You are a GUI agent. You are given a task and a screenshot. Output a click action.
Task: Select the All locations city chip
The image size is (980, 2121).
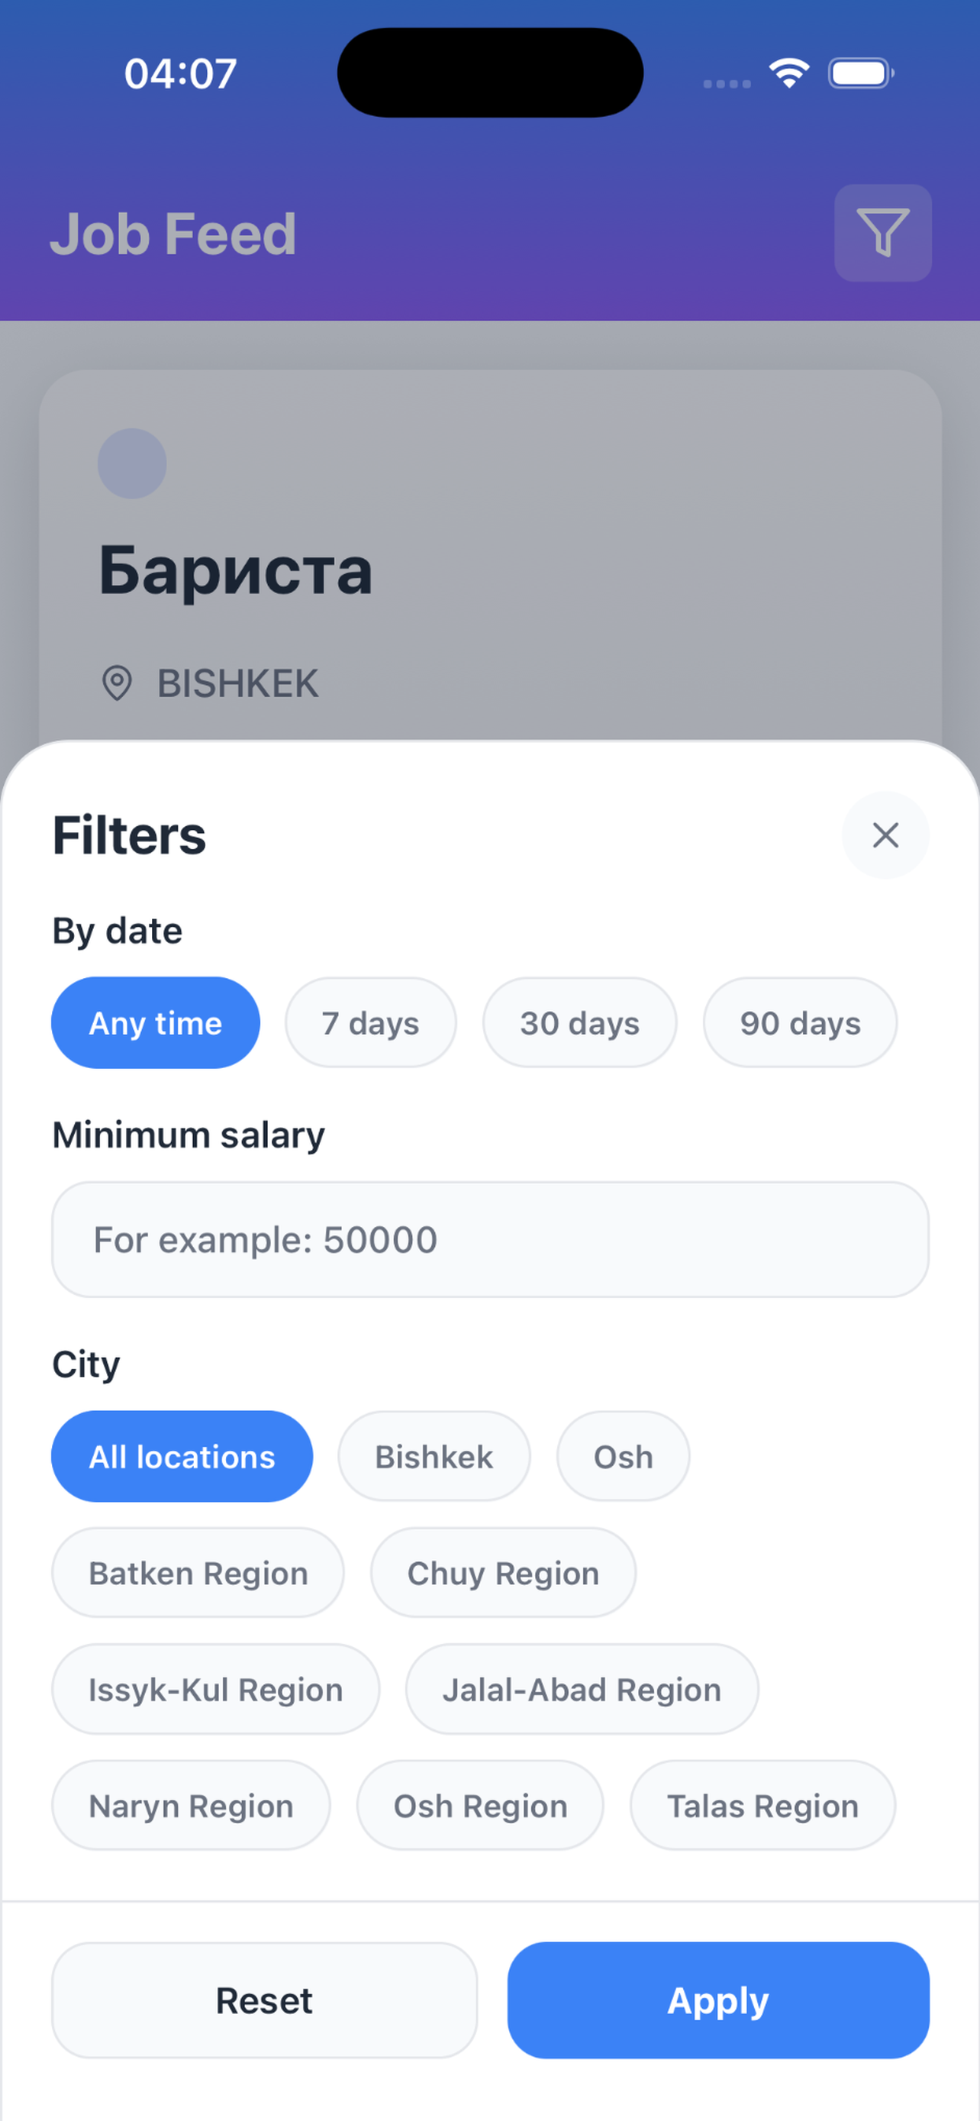pos(182,1457)
